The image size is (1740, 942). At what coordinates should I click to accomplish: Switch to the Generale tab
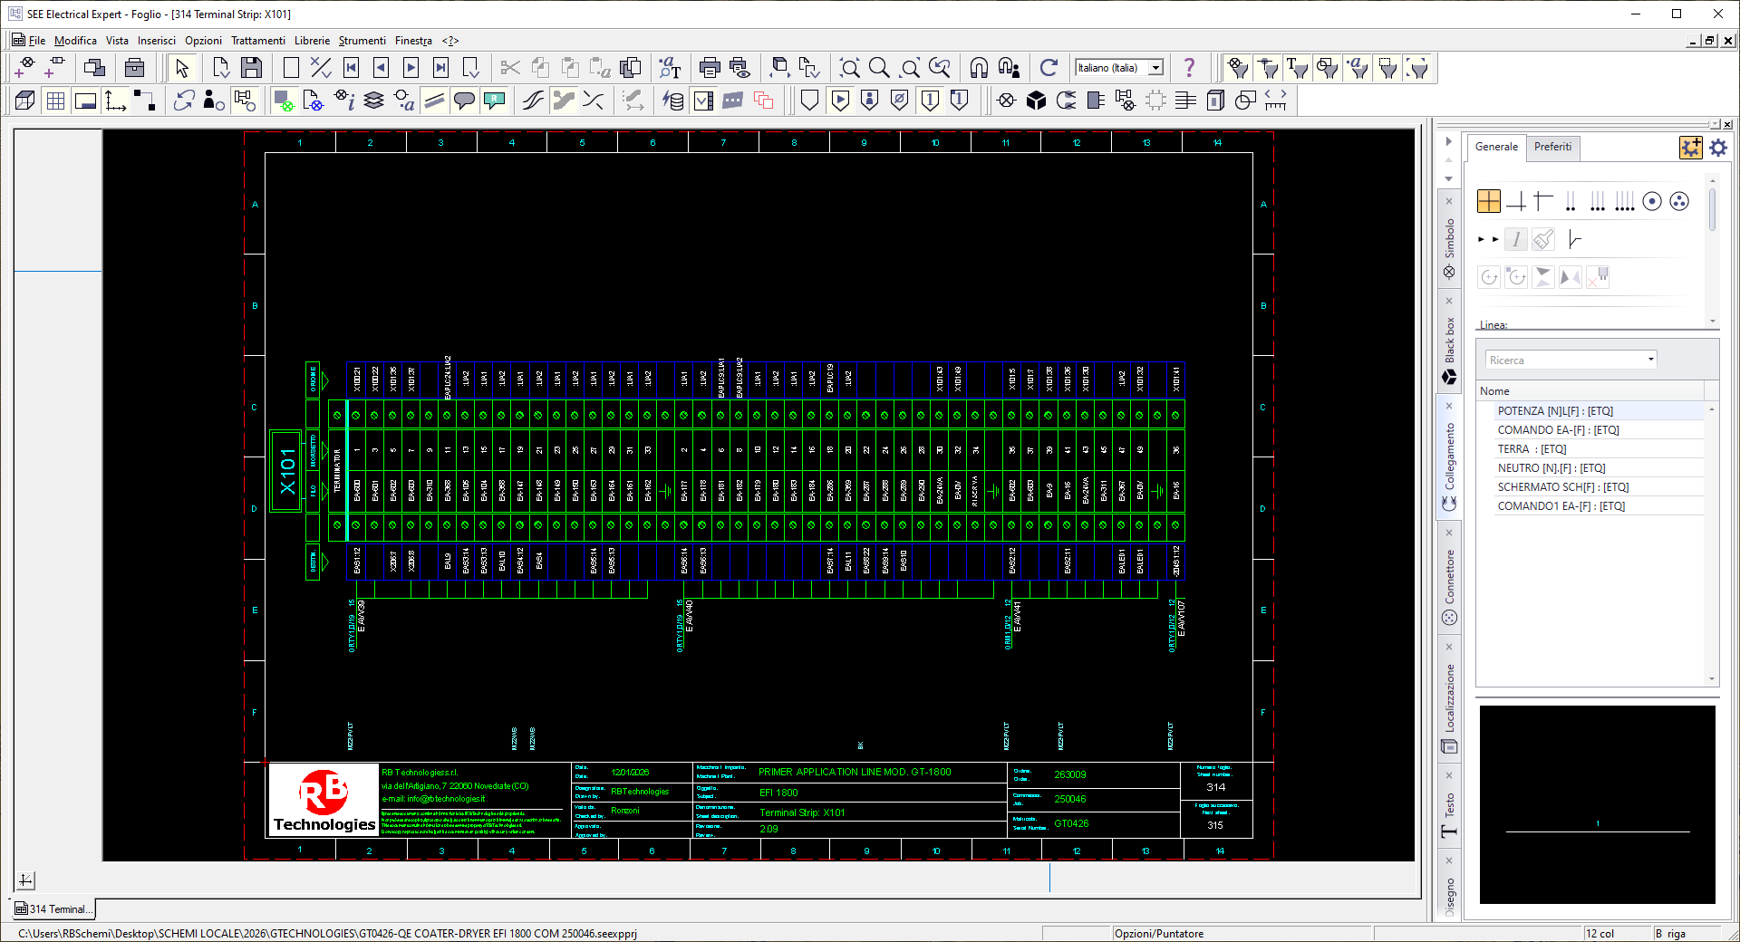pos(1496,147)
